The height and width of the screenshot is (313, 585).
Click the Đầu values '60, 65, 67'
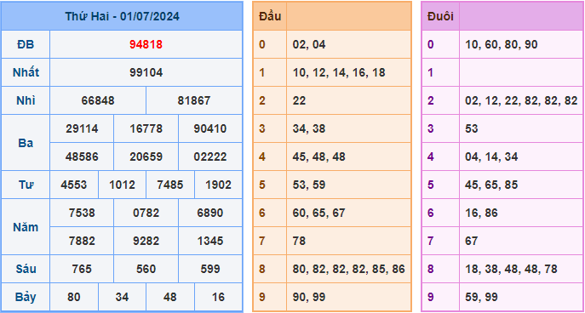click(x=319, y=213)
